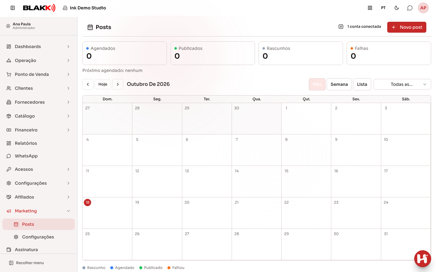
Task: Switch calendar to Lista view
Action: (362, 84)
